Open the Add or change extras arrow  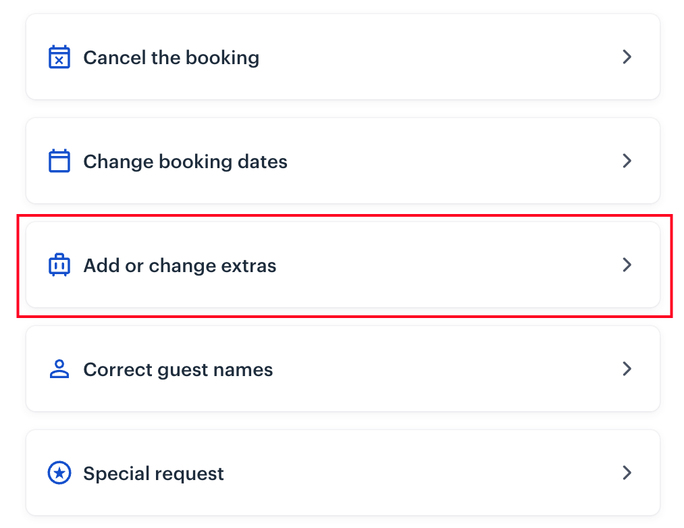627,265
